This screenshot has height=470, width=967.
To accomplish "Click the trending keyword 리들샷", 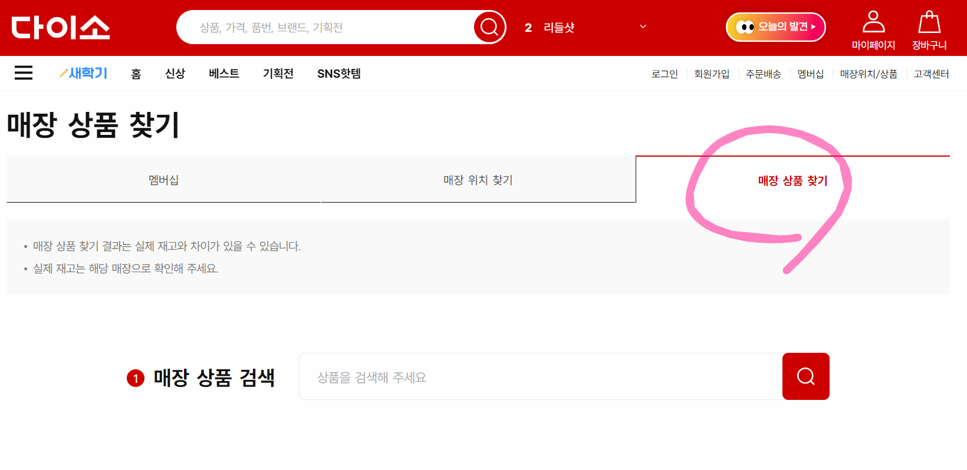I will click(x=558, y=28).
